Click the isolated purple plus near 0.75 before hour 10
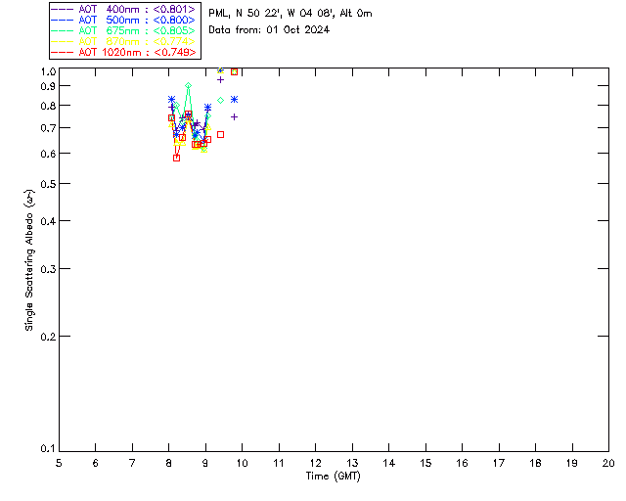 click(x=235, y=117)
